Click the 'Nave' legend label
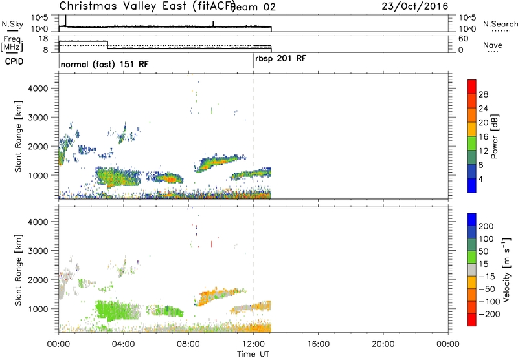Viewport: 518px width, 358px height. (492, 45)
